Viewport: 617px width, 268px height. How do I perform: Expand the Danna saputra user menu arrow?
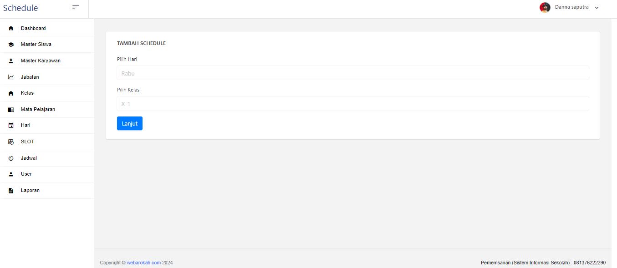pos(597,7)
